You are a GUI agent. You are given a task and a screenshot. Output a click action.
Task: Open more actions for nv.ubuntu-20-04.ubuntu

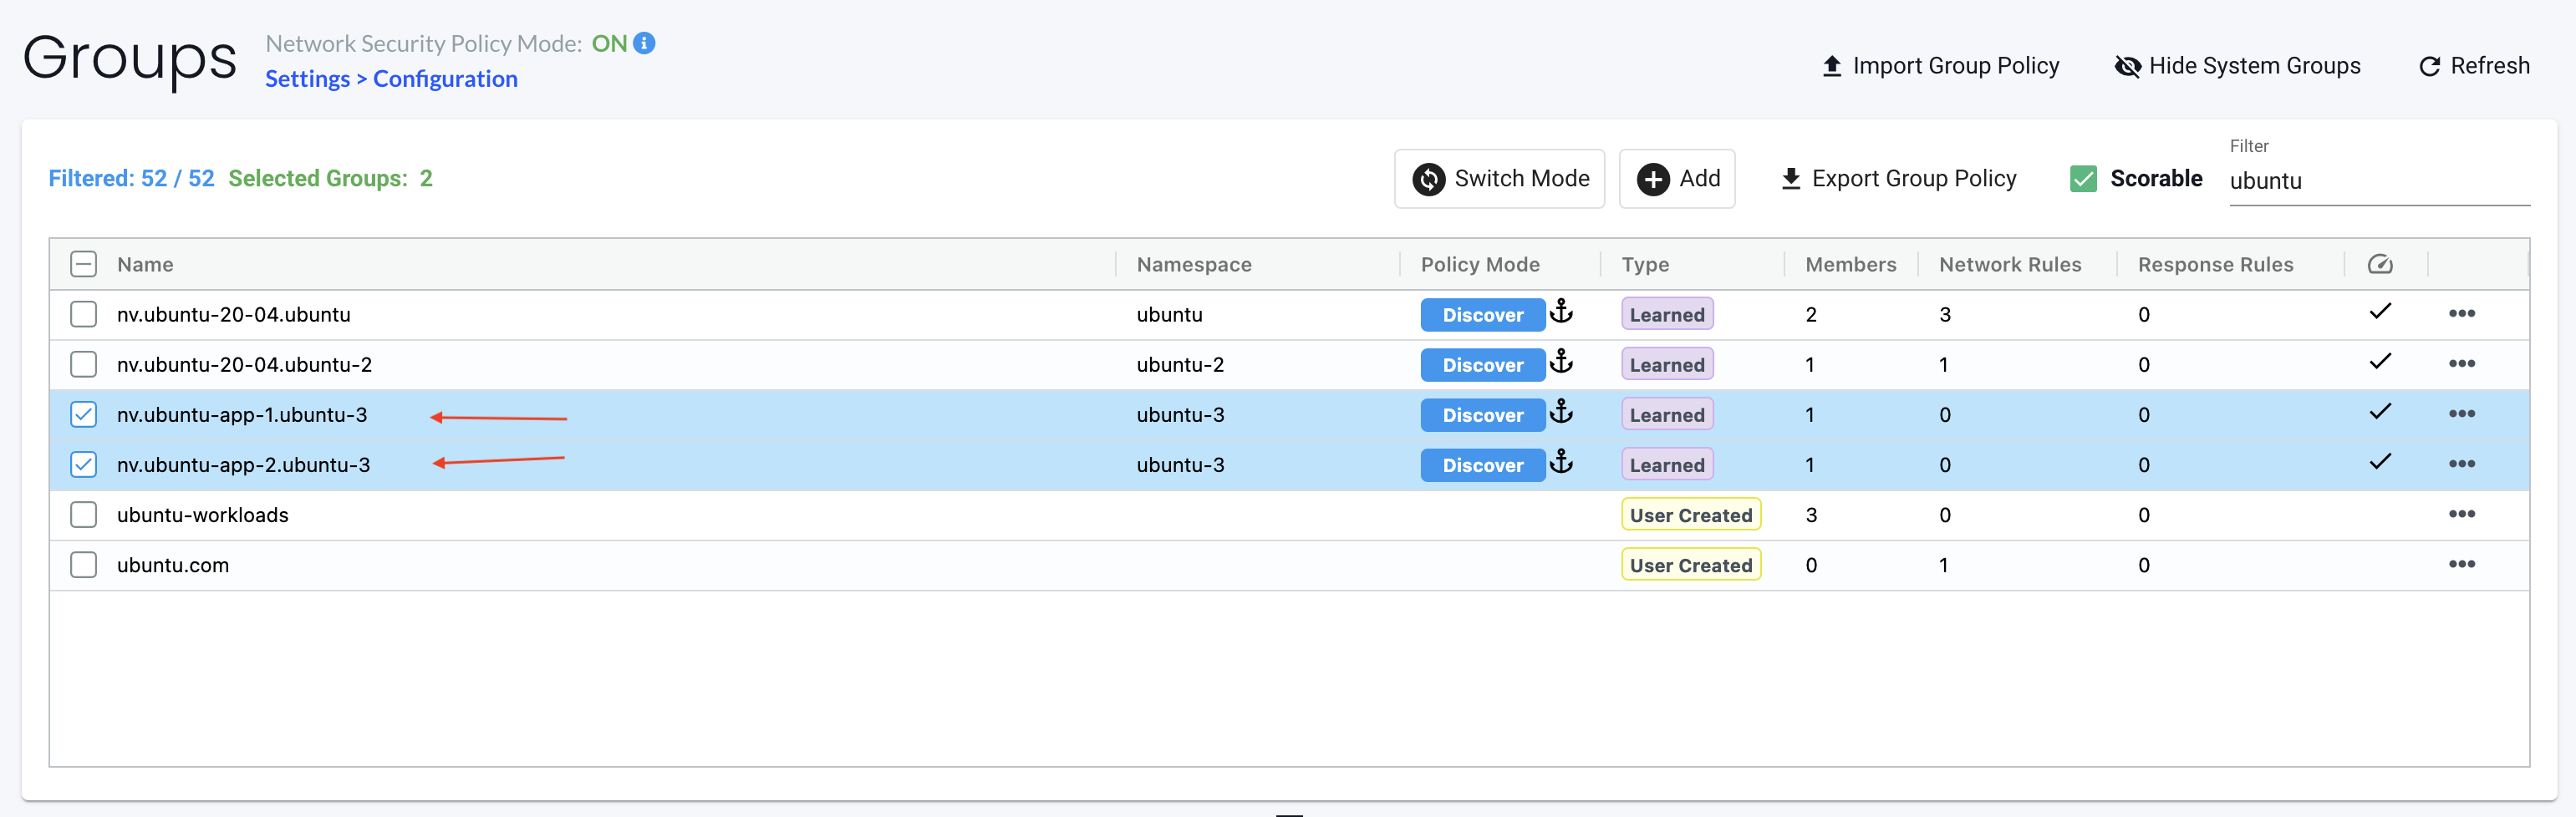tap(2461, 314)
